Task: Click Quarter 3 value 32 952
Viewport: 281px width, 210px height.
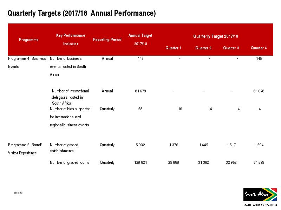Action: point(231,162)
